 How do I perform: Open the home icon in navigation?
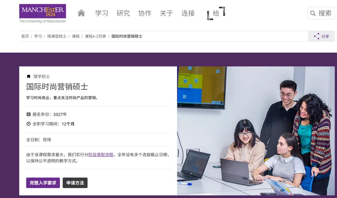(81, 13)
